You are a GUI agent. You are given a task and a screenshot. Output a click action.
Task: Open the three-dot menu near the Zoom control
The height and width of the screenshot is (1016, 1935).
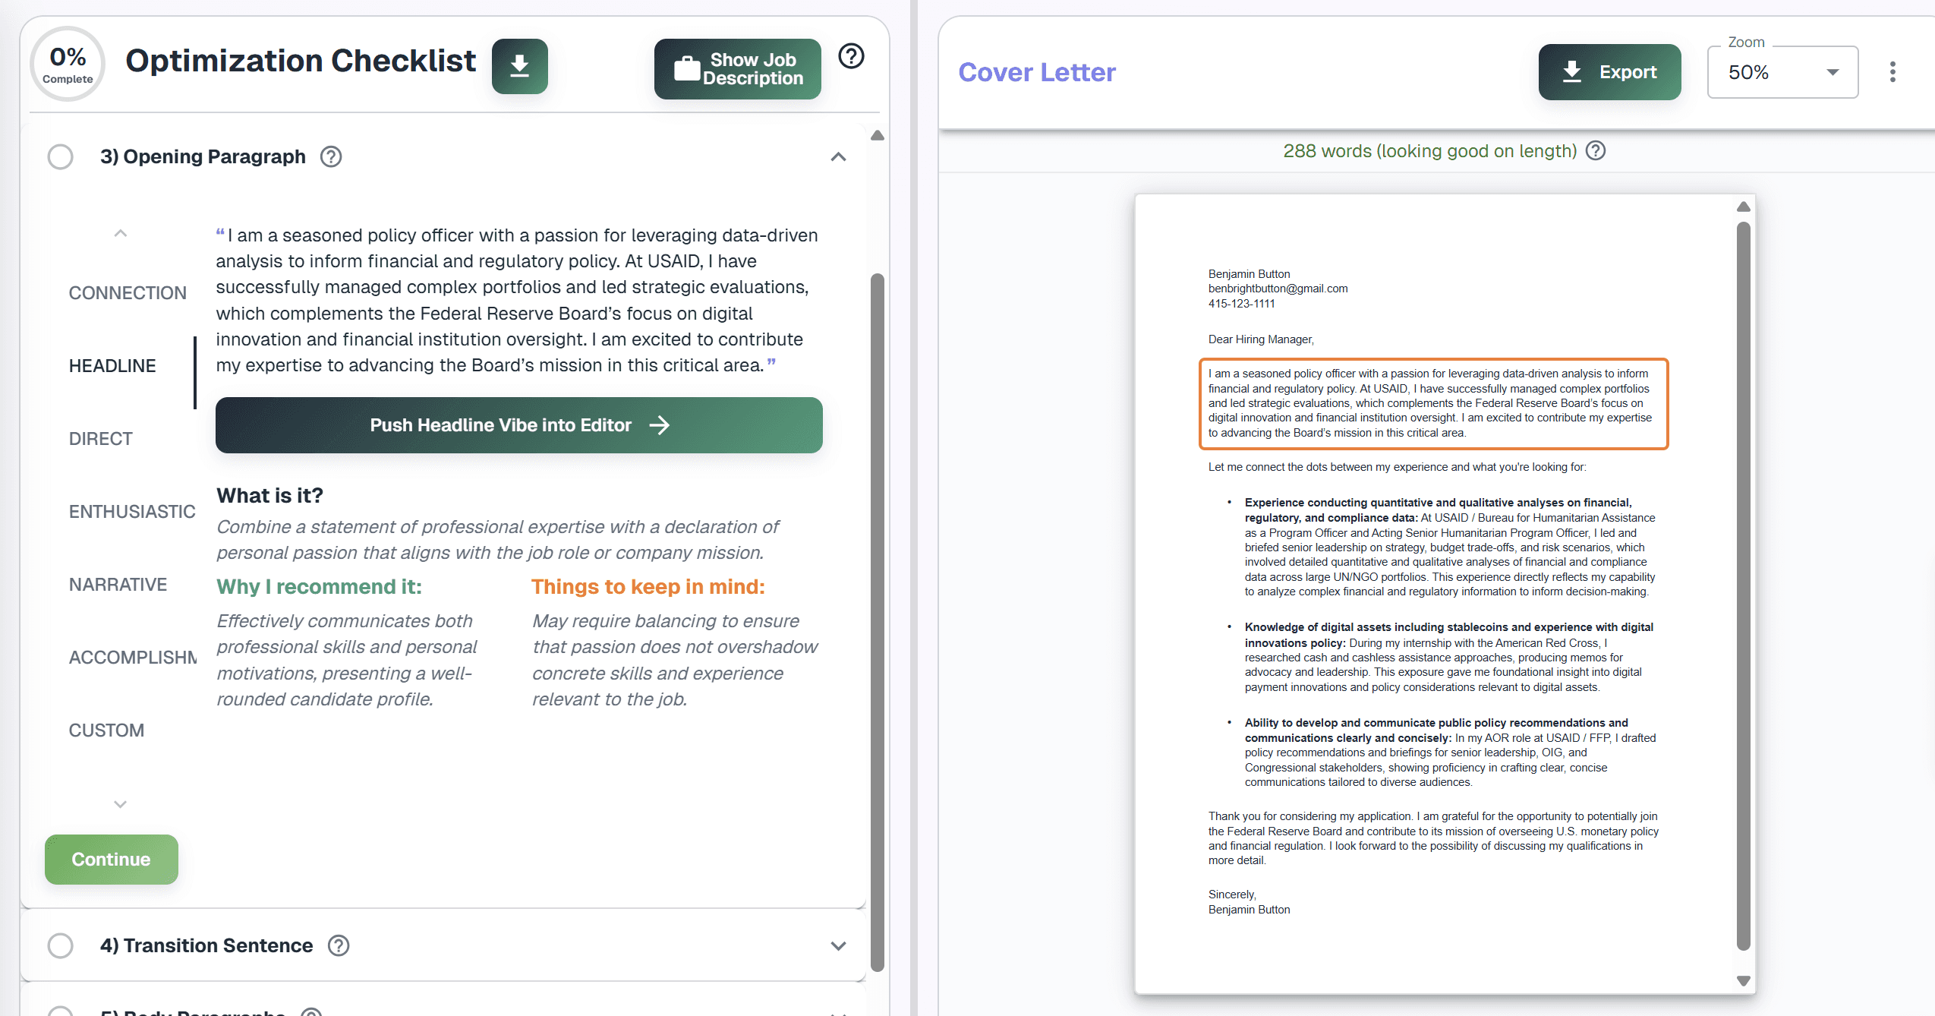pos(1893,71)
